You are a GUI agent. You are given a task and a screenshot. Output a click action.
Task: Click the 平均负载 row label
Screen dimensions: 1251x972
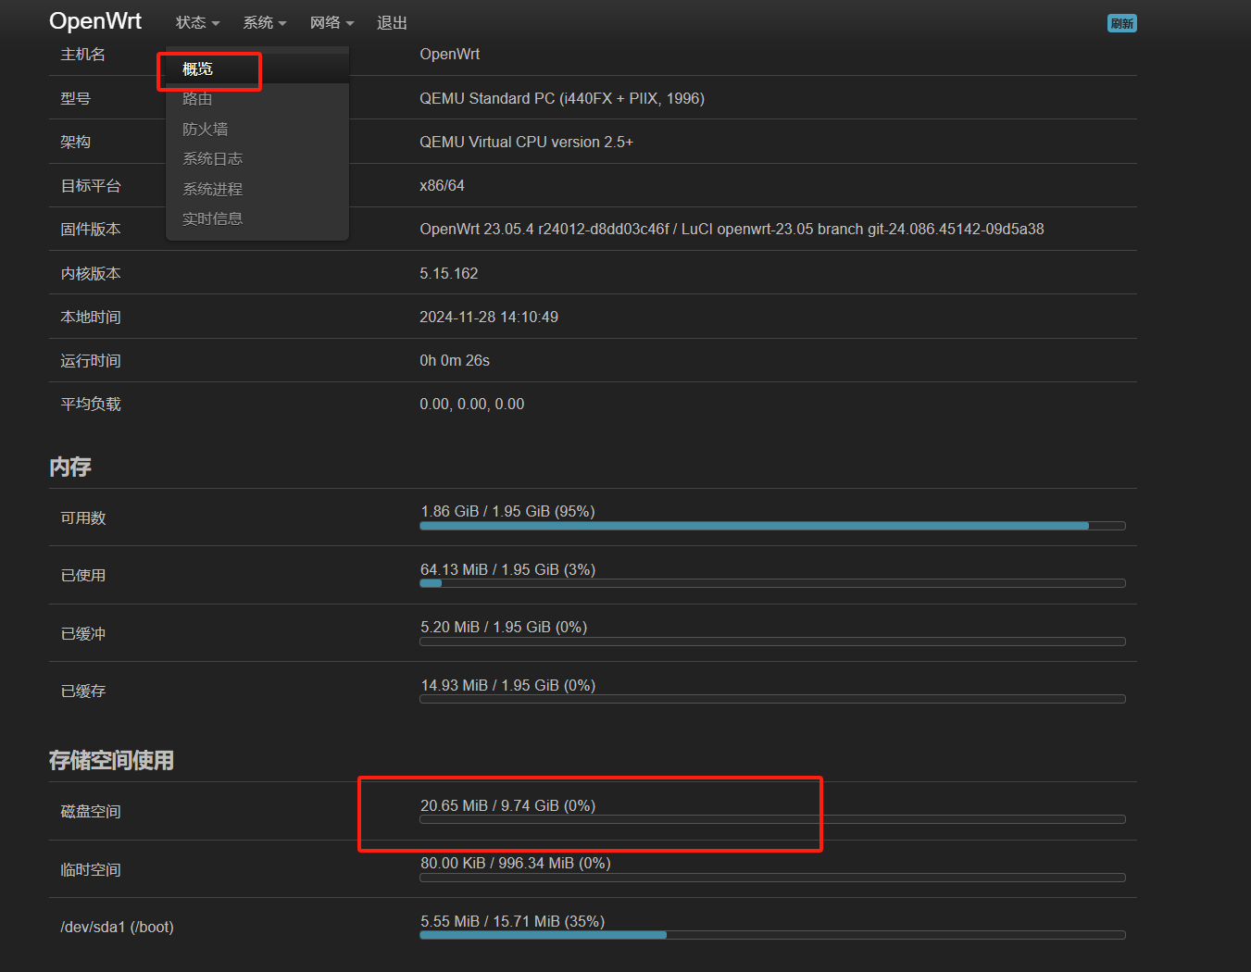tap(91, 404)
